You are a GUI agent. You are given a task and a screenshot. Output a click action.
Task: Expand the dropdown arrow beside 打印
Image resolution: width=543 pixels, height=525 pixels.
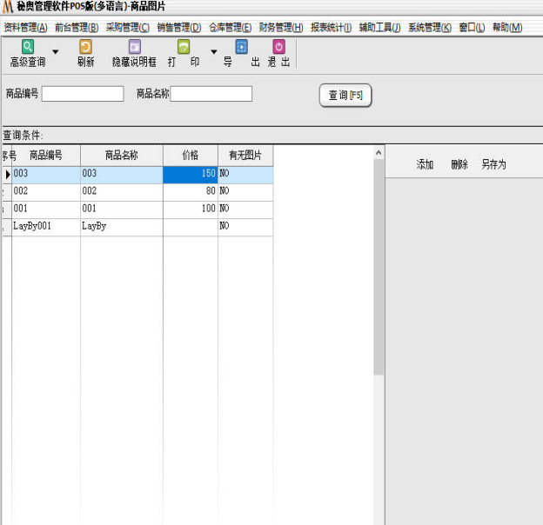[214, 52]
